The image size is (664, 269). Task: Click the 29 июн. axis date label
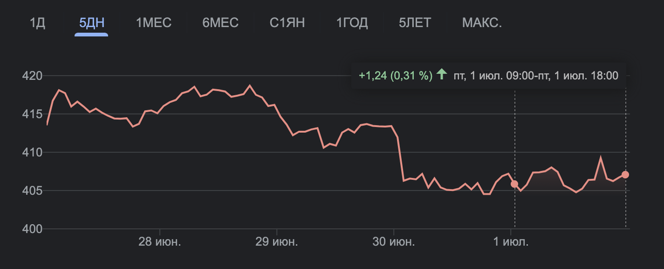pos(276,242)
